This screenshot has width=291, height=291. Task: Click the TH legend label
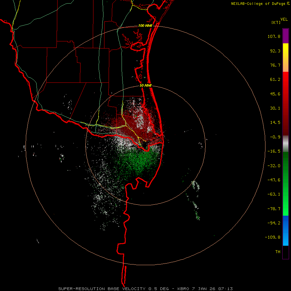click(278, 252)
